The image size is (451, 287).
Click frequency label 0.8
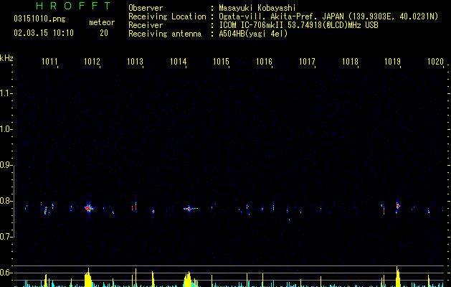6,201
